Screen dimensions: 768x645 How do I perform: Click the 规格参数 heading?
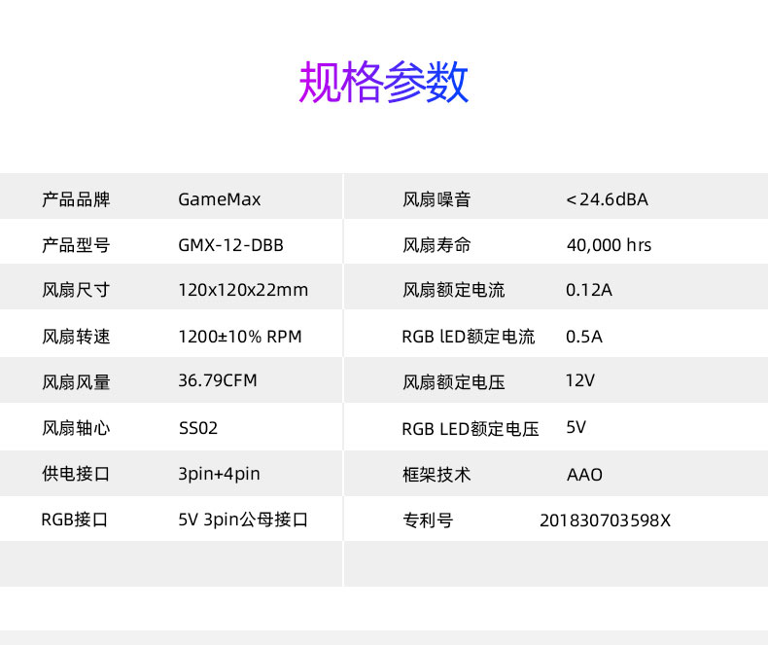click(383, 84)
